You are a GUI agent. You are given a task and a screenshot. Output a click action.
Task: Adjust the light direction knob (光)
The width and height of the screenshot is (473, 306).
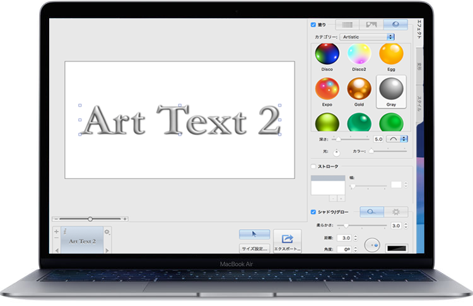(x=336, y=153)
